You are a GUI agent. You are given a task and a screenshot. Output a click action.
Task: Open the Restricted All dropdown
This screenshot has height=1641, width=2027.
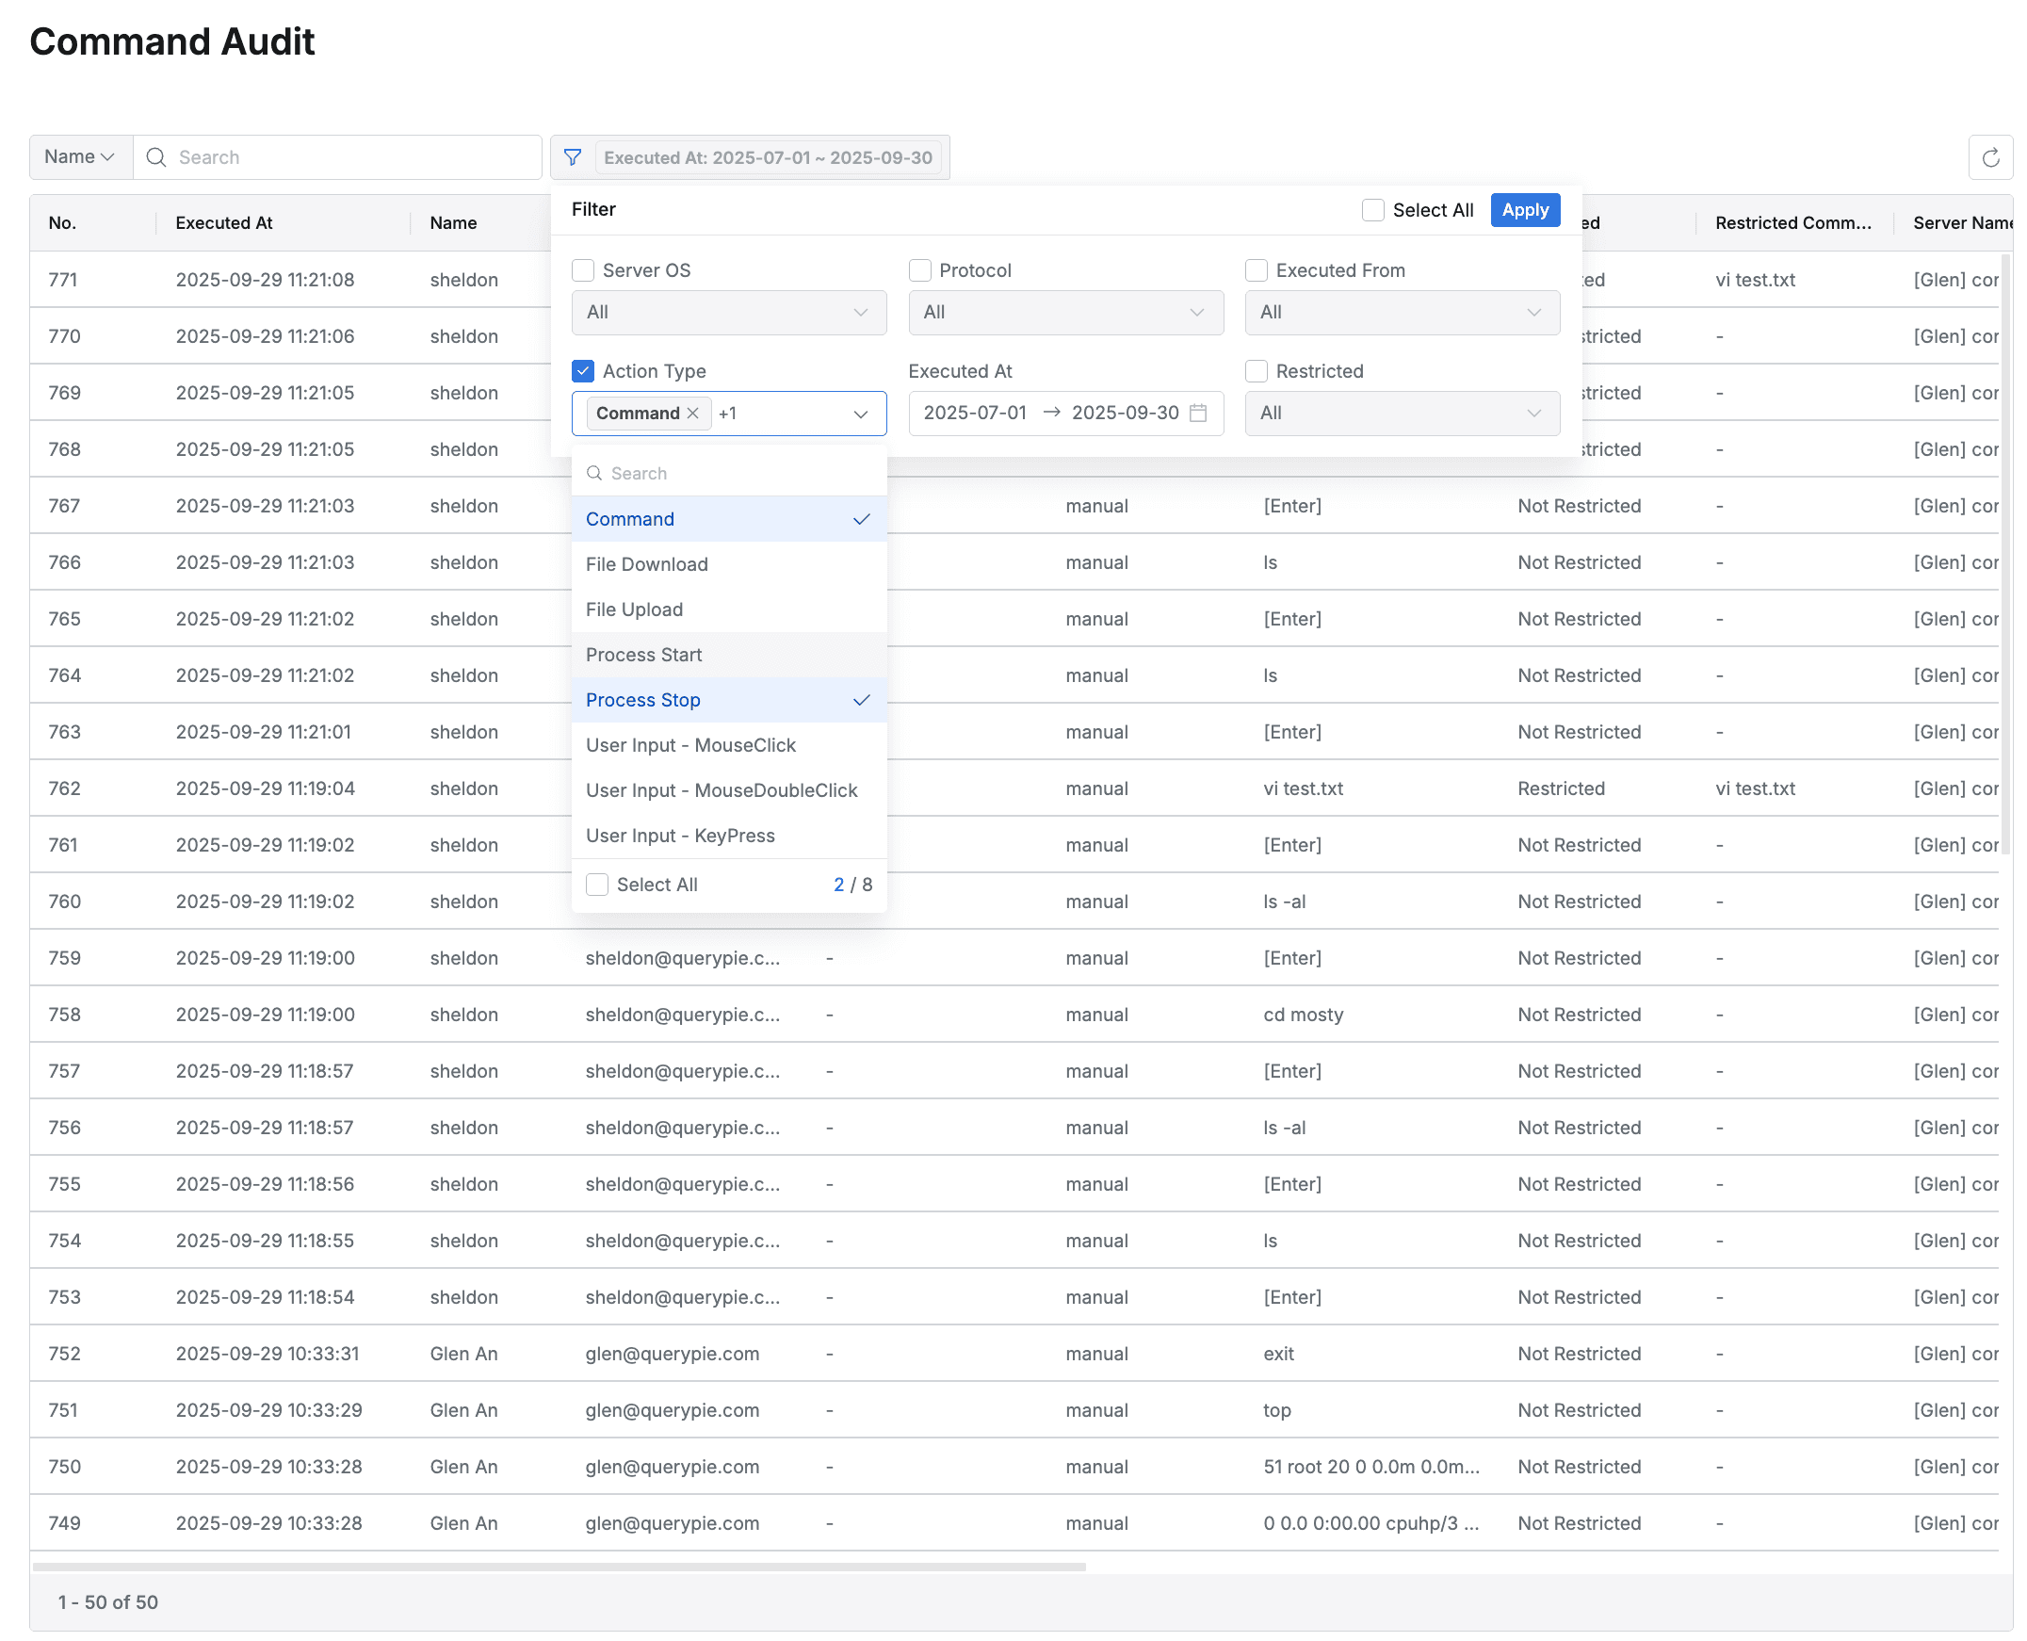(1402, 414)
